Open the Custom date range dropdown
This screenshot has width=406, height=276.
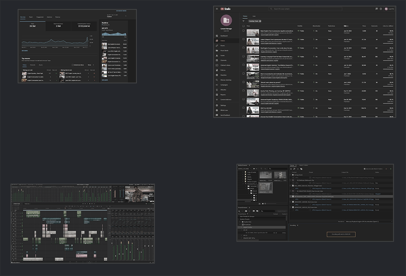click(x=117, y=16)
